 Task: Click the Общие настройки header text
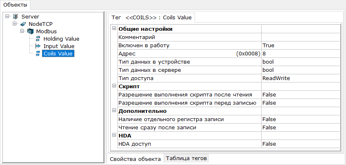(x=145, y=29)
